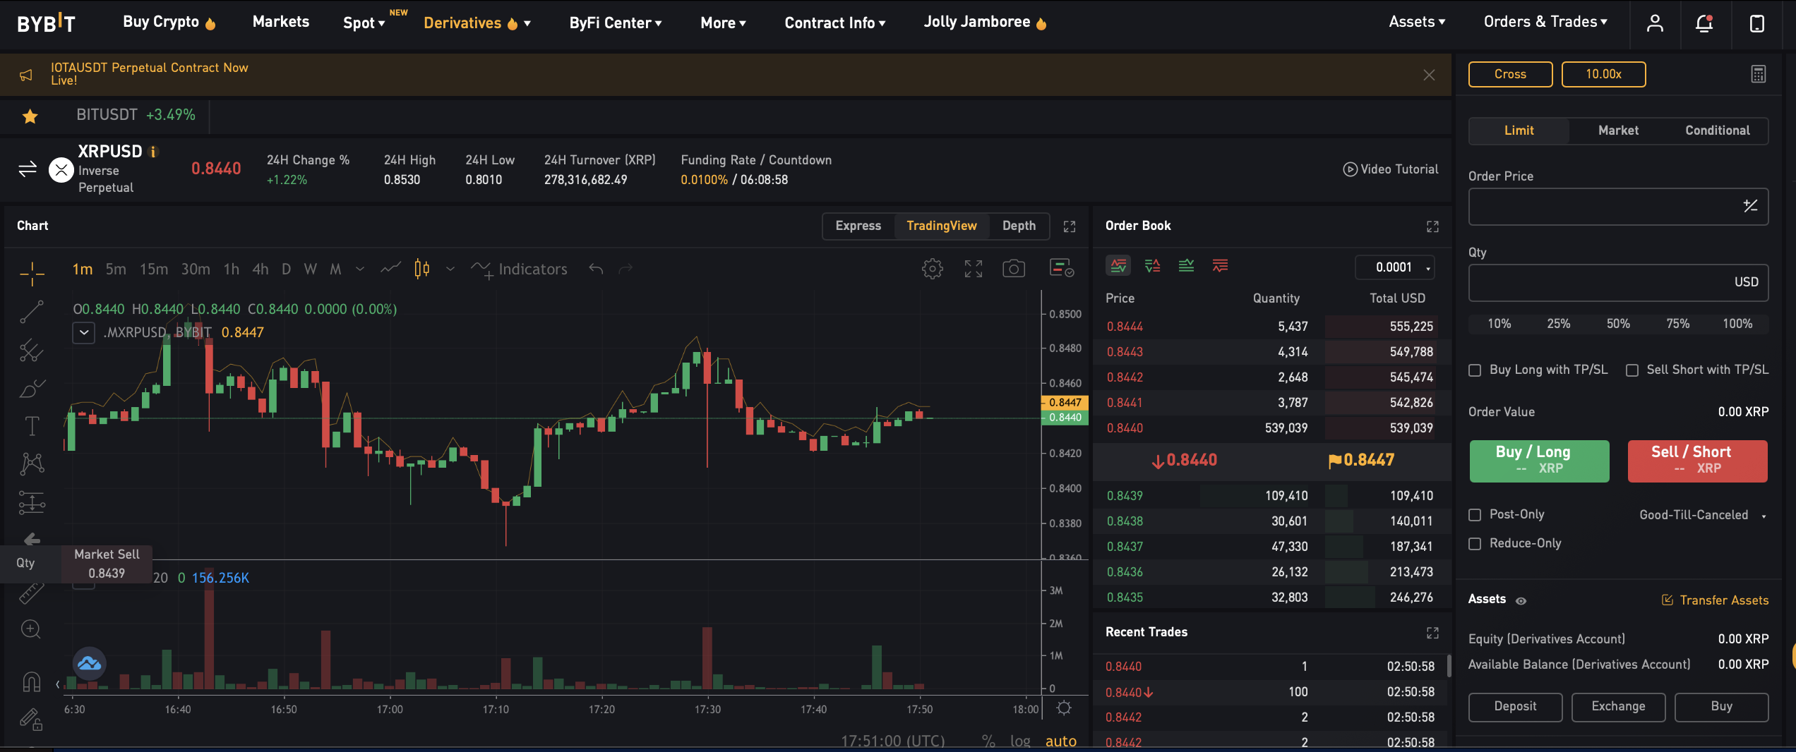Click the Buy / Long button
The width and height of the screenshot is (1796, 752).
(x=1539, y=461)
